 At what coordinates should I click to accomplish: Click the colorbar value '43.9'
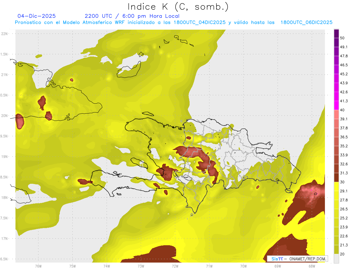[344, 83]
